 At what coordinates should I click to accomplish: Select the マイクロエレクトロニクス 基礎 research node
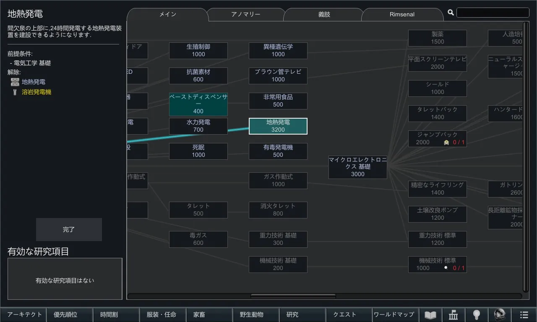(357, 167)
